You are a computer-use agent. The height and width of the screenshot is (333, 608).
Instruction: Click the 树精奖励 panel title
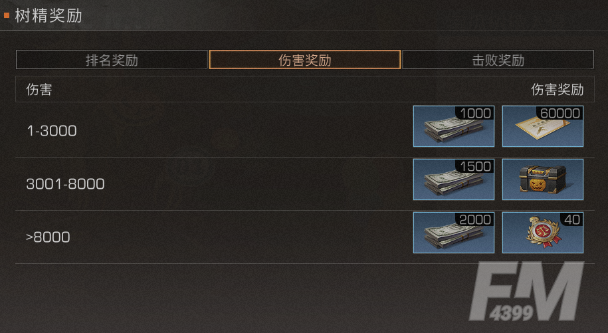(49, 16)
